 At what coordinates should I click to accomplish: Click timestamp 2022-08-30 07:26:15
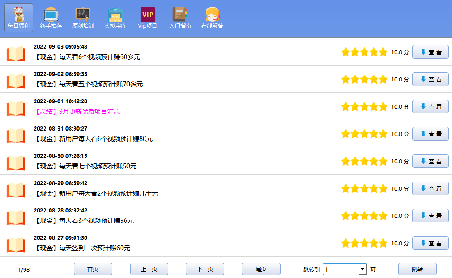60,156
